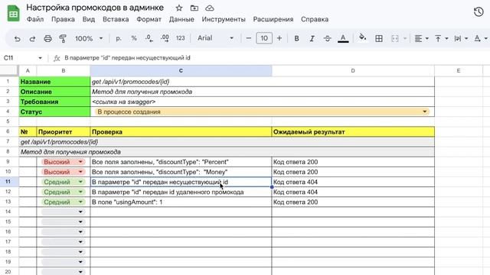Click the formula bar text
The image size is (490, 275).
127,58
